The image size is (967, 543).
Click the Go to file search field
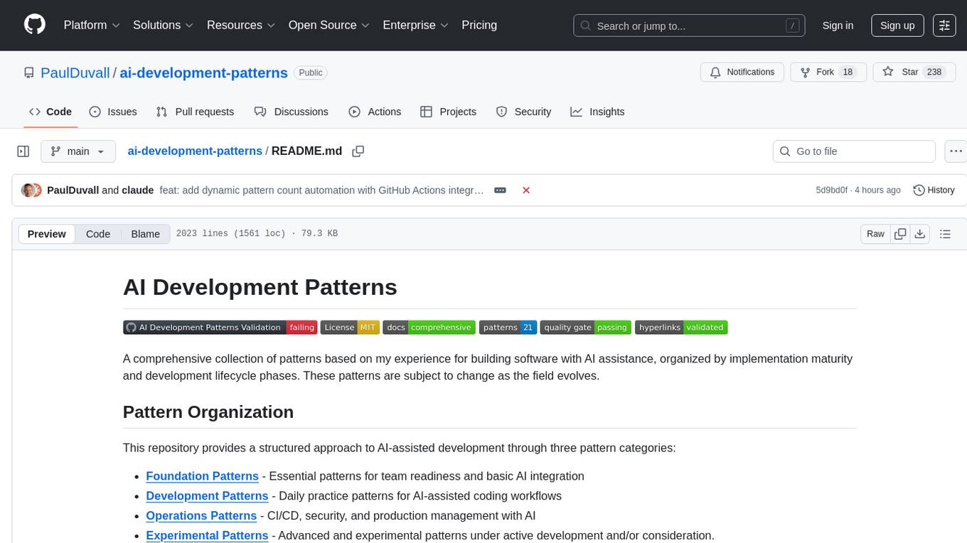tap(854, 151)
